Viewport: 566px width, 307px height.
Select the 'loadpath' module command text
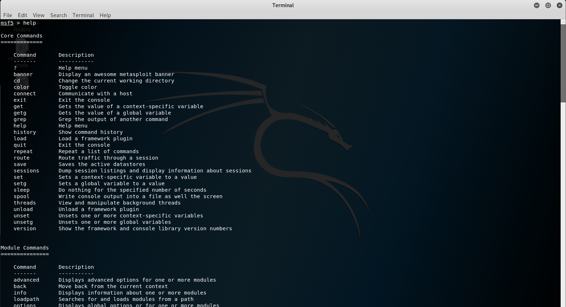(26, 299)
